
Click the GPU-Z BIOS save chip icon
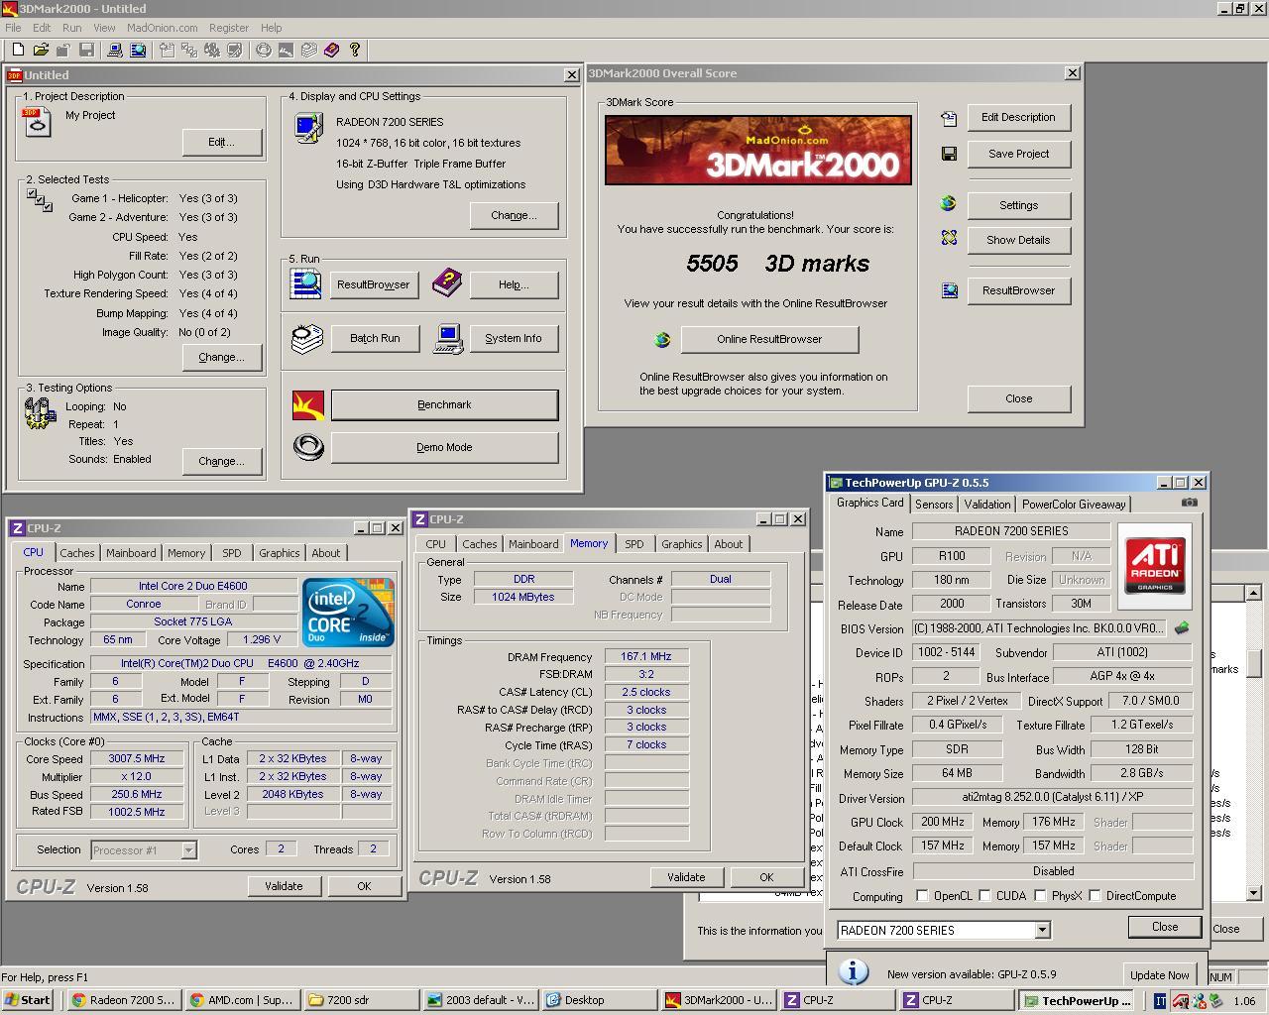tap(1181, 628)
